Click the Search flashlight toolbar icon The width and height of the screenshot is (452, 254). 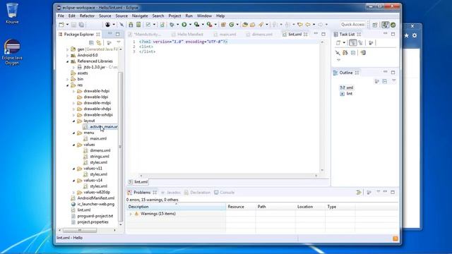pos(261,25)
